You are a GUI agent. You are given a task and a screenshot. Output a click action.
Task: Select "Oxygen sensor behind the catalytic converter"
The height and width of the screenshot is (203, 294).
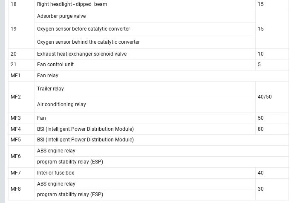click(x=88, y=42)
